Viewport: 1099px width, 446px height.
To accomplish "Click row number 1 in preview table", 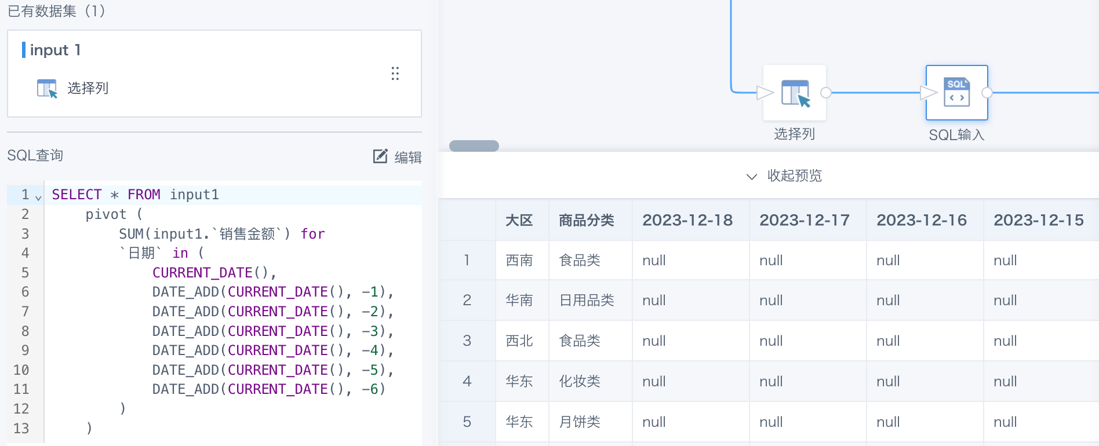I will [x=467, y=261].
